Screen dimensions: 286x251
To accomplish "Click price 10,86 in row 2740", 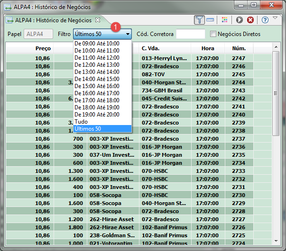I will (30, 115).
